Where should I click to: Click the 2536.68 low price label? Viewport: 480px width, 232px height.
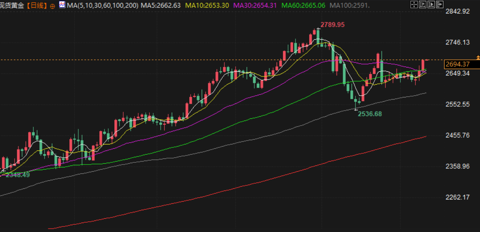[370, 114]
